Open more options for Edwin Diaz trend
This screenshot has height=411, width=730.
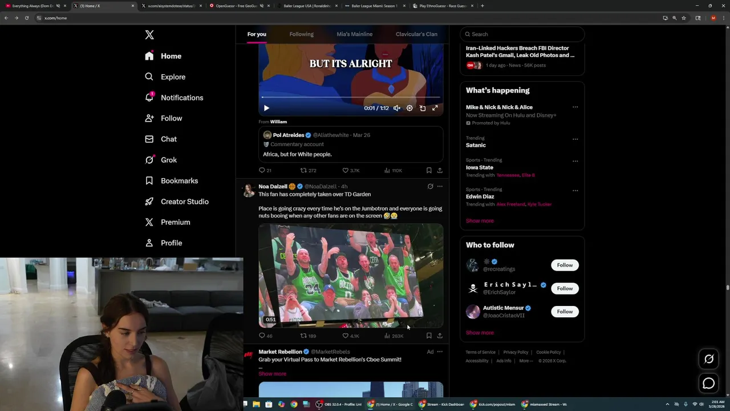point(575,190)
